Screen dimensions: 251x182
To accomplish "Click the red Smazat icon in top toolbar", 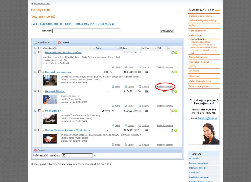I will [x=59, y=43].
